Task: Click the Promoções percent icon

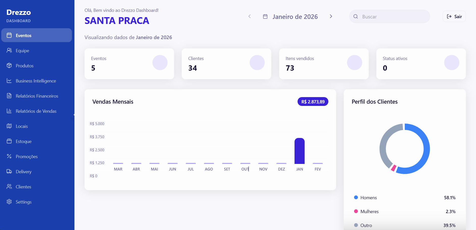Action: [9, 156]
